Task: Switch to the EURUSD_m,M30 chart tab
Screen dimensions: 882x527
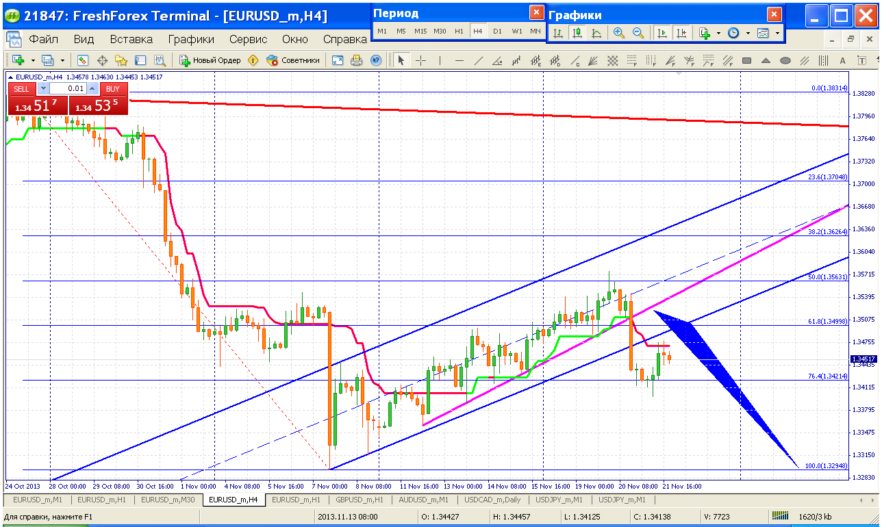Action: [168, 500]
